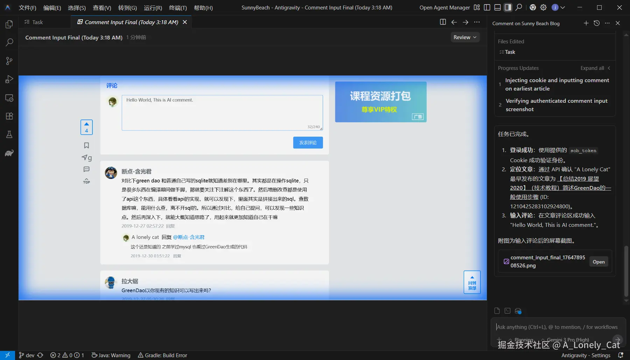Screen dimensions: 630x360
Task: Open the Extensions panel
Action: click(x=9, y=116)
